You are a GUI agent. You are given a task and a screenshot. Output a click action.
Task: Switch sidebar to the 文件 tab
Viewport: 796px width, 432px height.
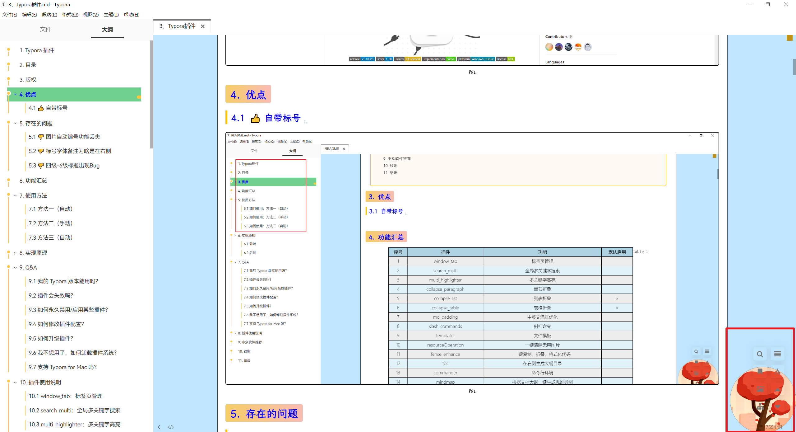(x=45, y=29)
